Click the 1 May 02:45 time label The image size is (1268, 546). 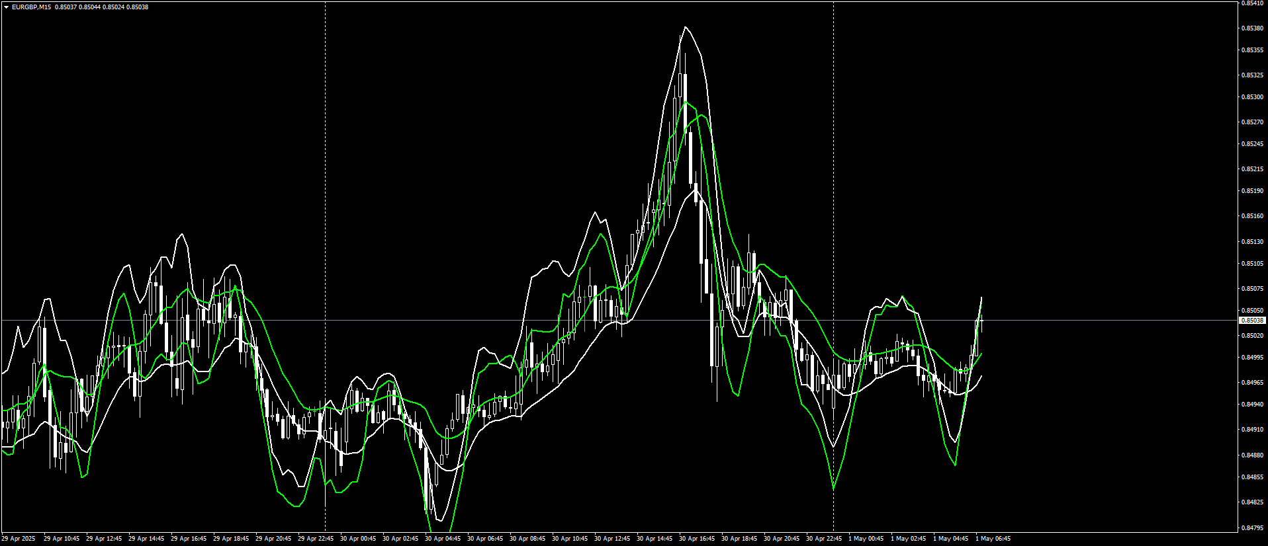(908, 539)
